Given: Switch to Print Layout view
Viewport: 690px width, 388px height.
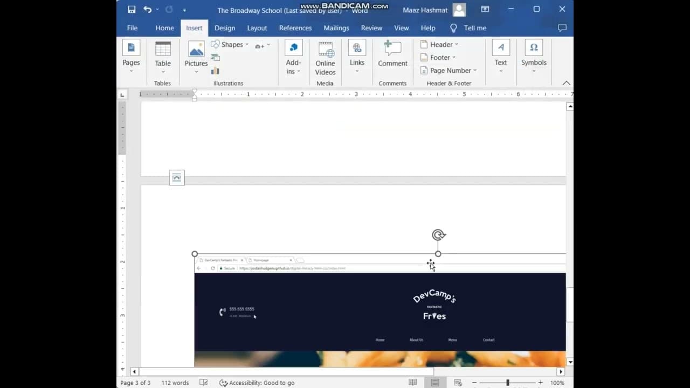Looking at the screenshot, I should click(x=435, y=383).
